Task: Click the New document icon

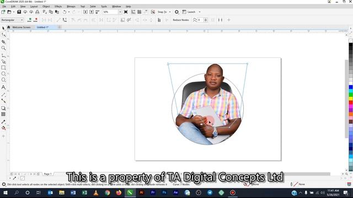Action: click(3, 12)
